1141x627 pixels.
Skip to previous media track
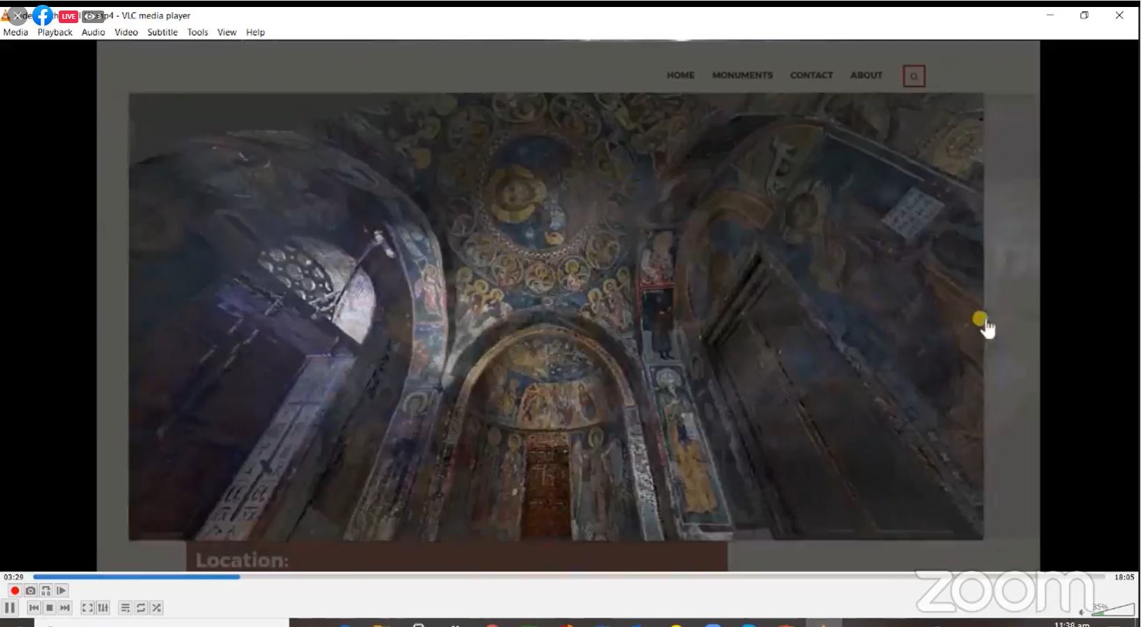tap(34, 608)
